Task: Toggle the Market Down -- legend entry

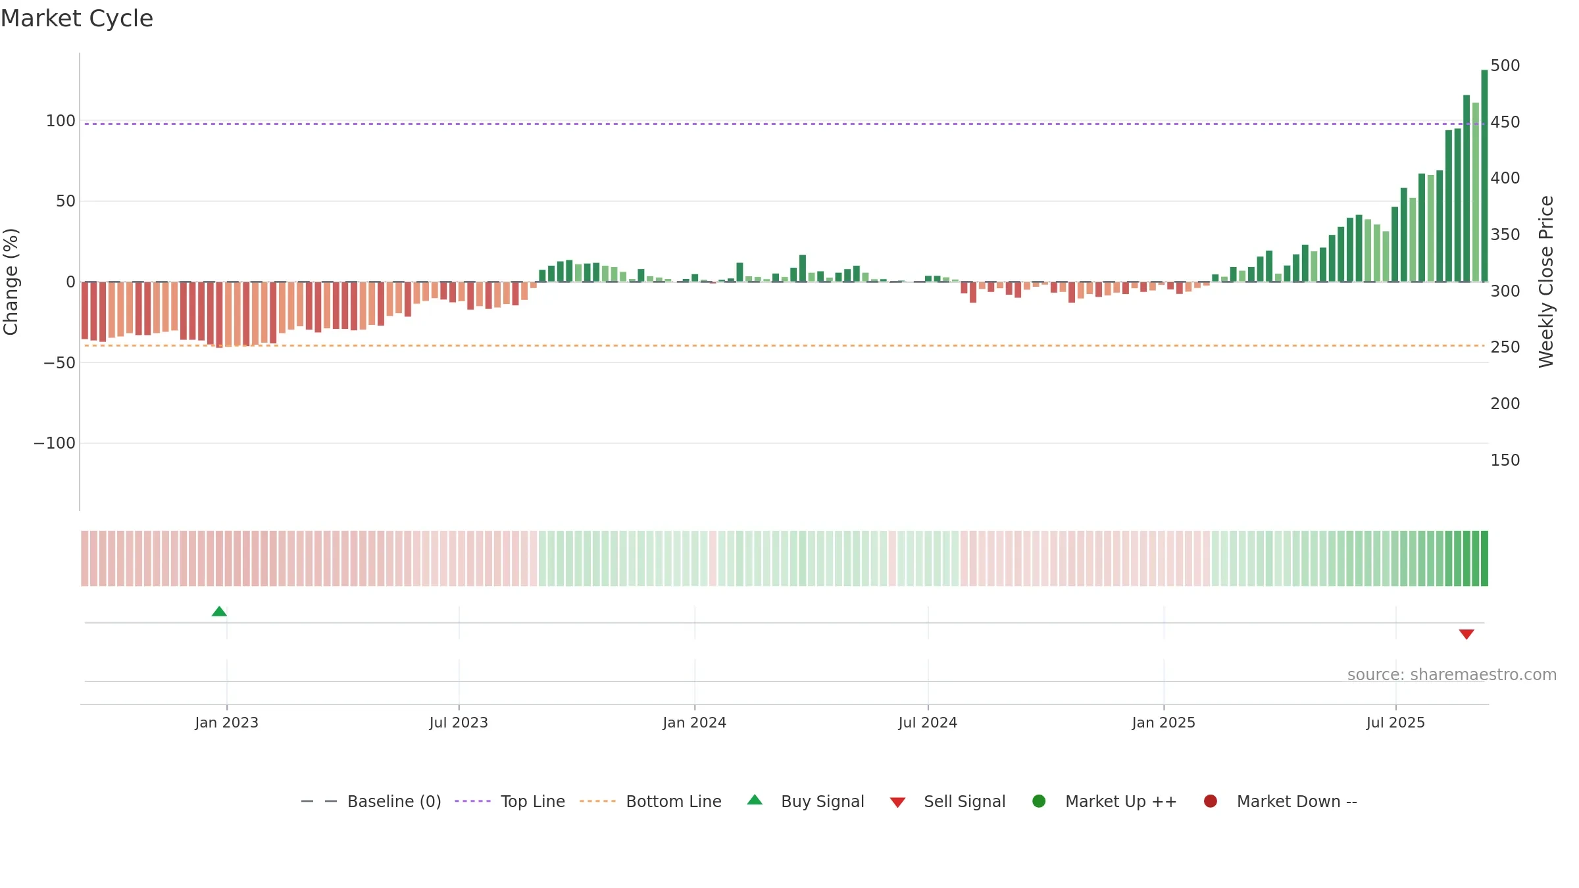Action: pos(1280,801)
